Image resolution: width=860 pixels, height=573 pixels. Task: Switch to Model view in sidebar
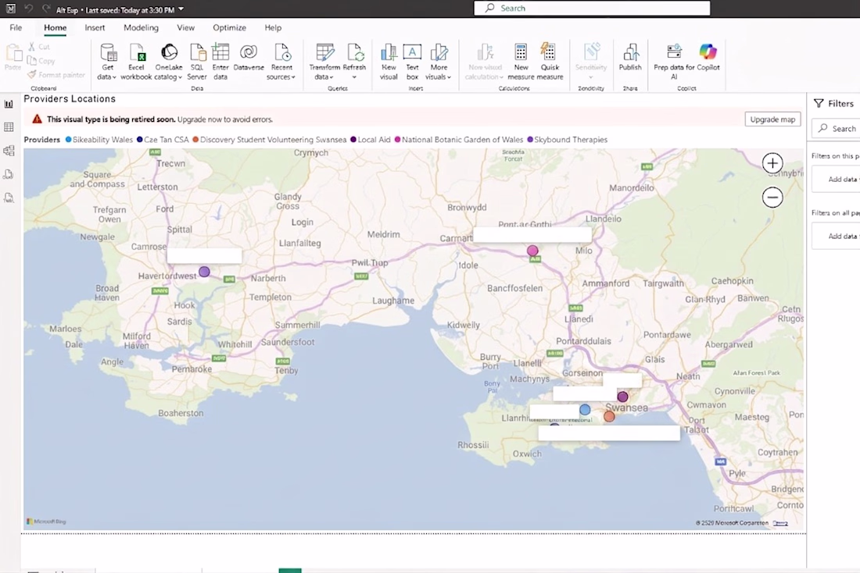click(x=9, y=151)
